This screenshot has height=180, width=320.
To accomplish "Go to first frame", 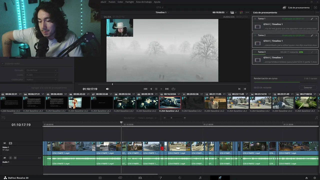I will pyautogui.click(x=145, y=89).
